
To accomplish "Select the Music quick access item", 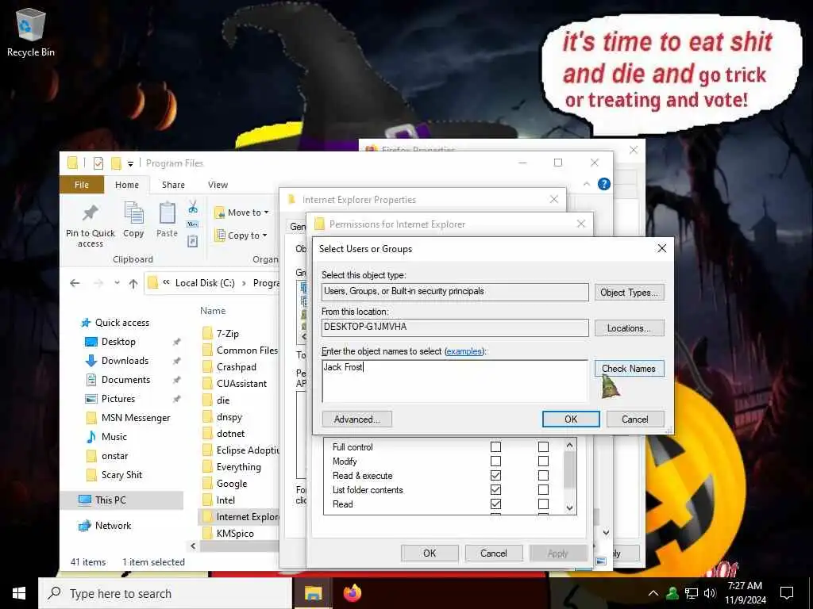I will [114, 437].
